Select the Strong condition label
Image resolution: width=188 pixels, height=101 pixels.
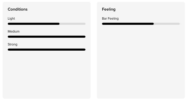12,44
